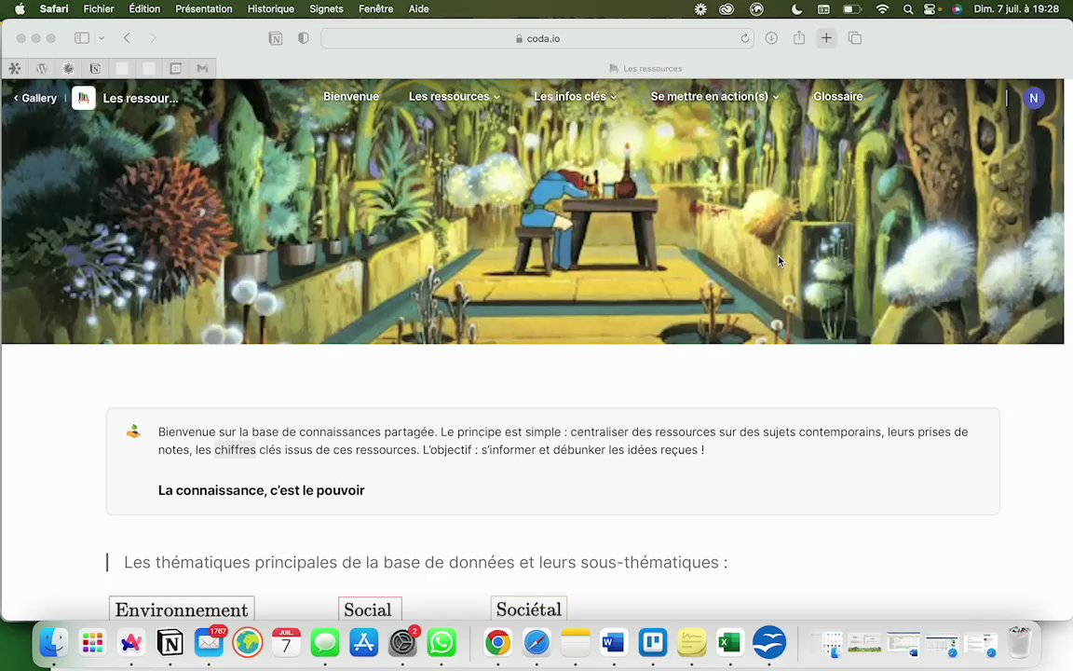Open Microsoft Word from the Dock
This screenshot has height=671, width=1073.
pos(614,642)
